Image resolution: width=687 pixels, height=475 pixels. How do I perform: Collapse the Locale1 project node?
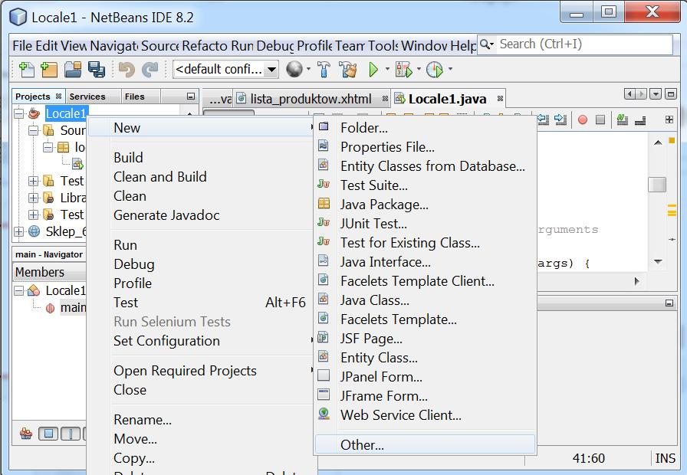[x=19, y=114]
